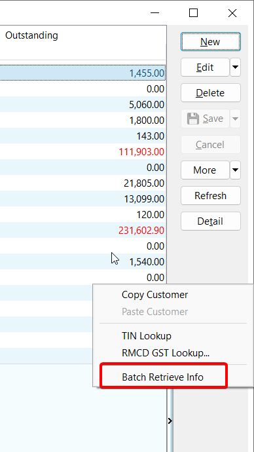This screenshot has width=254, height=452.
Task: Select TIN Lookup menu entry
Action: click(147, 336)
